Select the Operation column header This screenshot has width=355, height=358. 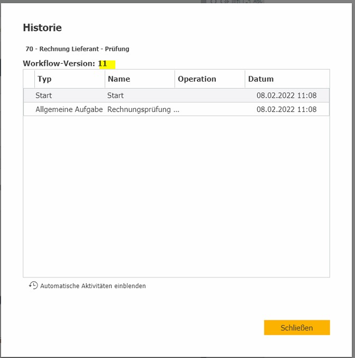coord(197,79)
